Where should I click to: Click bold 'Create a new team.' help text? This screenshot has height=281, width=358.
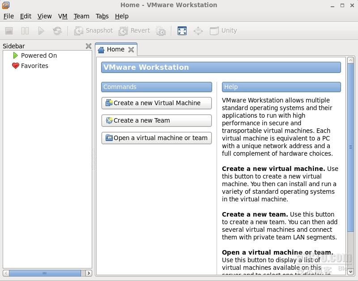point(255,214)
